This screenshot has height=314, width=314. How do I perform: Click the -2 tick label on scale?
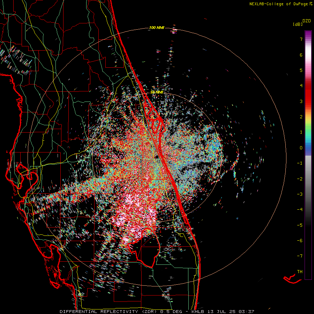[x=300, y=179]
